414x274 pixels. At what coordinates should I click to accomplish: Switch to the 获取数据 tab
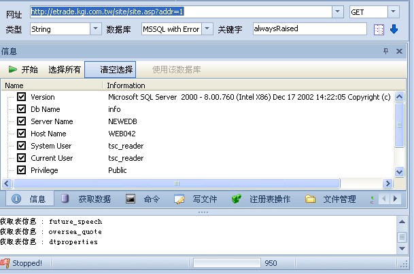point(86,199)
